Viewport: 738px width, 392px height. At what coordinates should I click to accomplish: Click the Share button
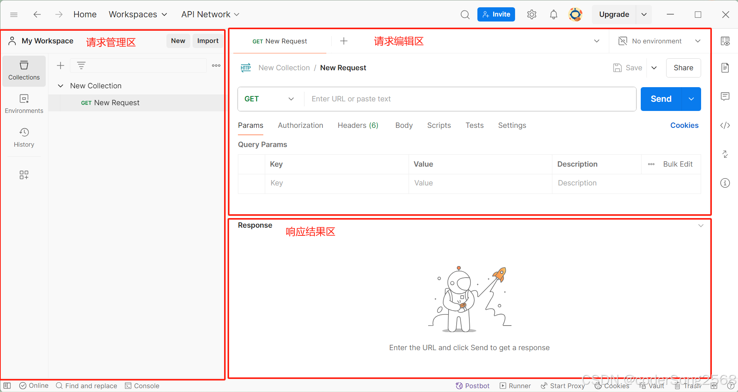coord(683,68)
